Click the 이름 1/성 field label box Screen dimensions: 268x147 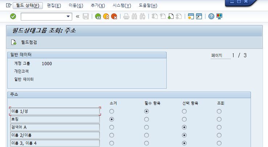point(55,111)
